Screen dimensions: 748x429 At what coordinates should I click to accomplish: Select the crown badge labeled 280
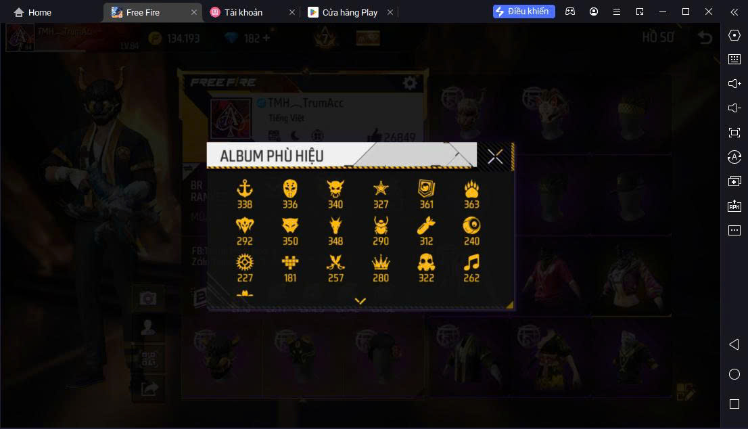click(x=381, y=268)
